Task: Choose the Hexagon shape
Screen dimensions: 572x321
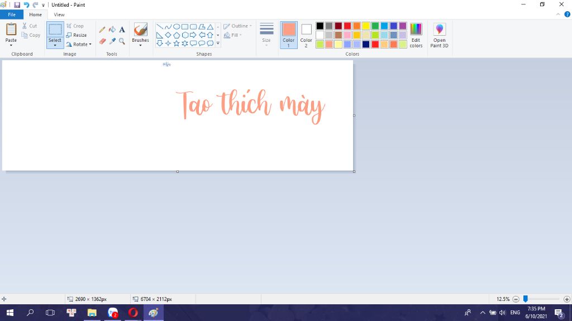Action: 185,35
